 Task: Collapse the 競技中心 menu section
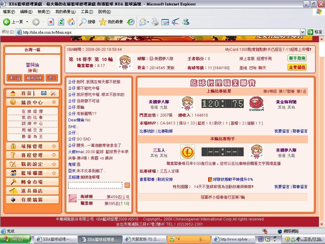[x=54, y=102]
